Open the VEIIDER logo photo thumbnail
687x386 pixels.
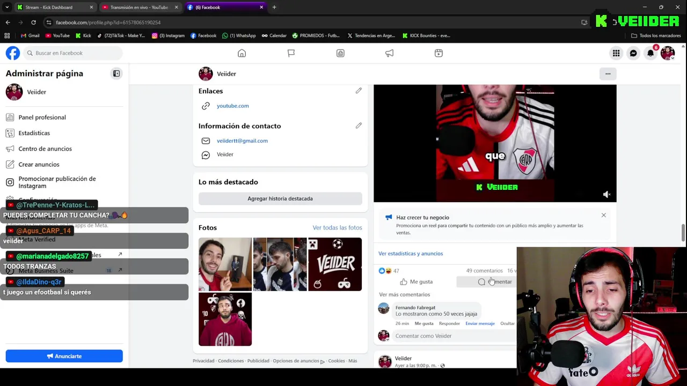click(335, 264)
